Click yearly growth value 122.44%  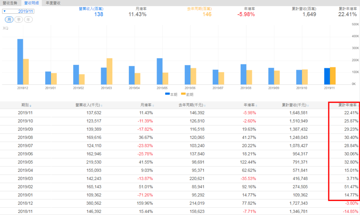pos(248,162)
